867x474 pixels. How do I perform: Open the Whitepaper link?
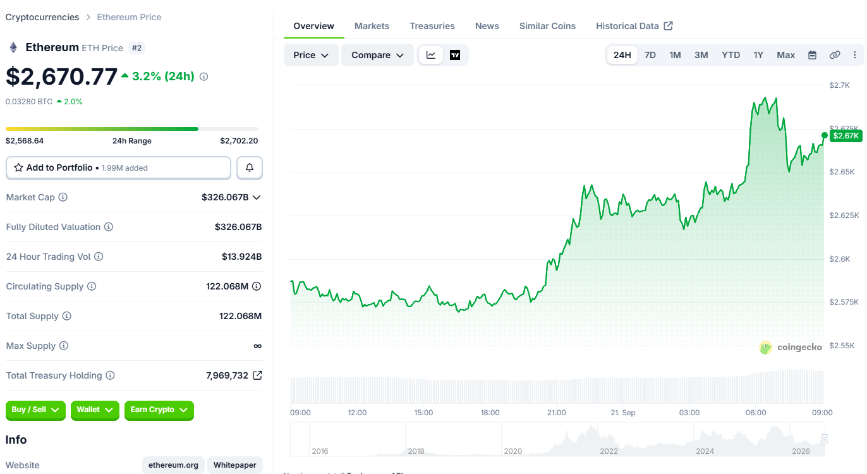(234, 465)
